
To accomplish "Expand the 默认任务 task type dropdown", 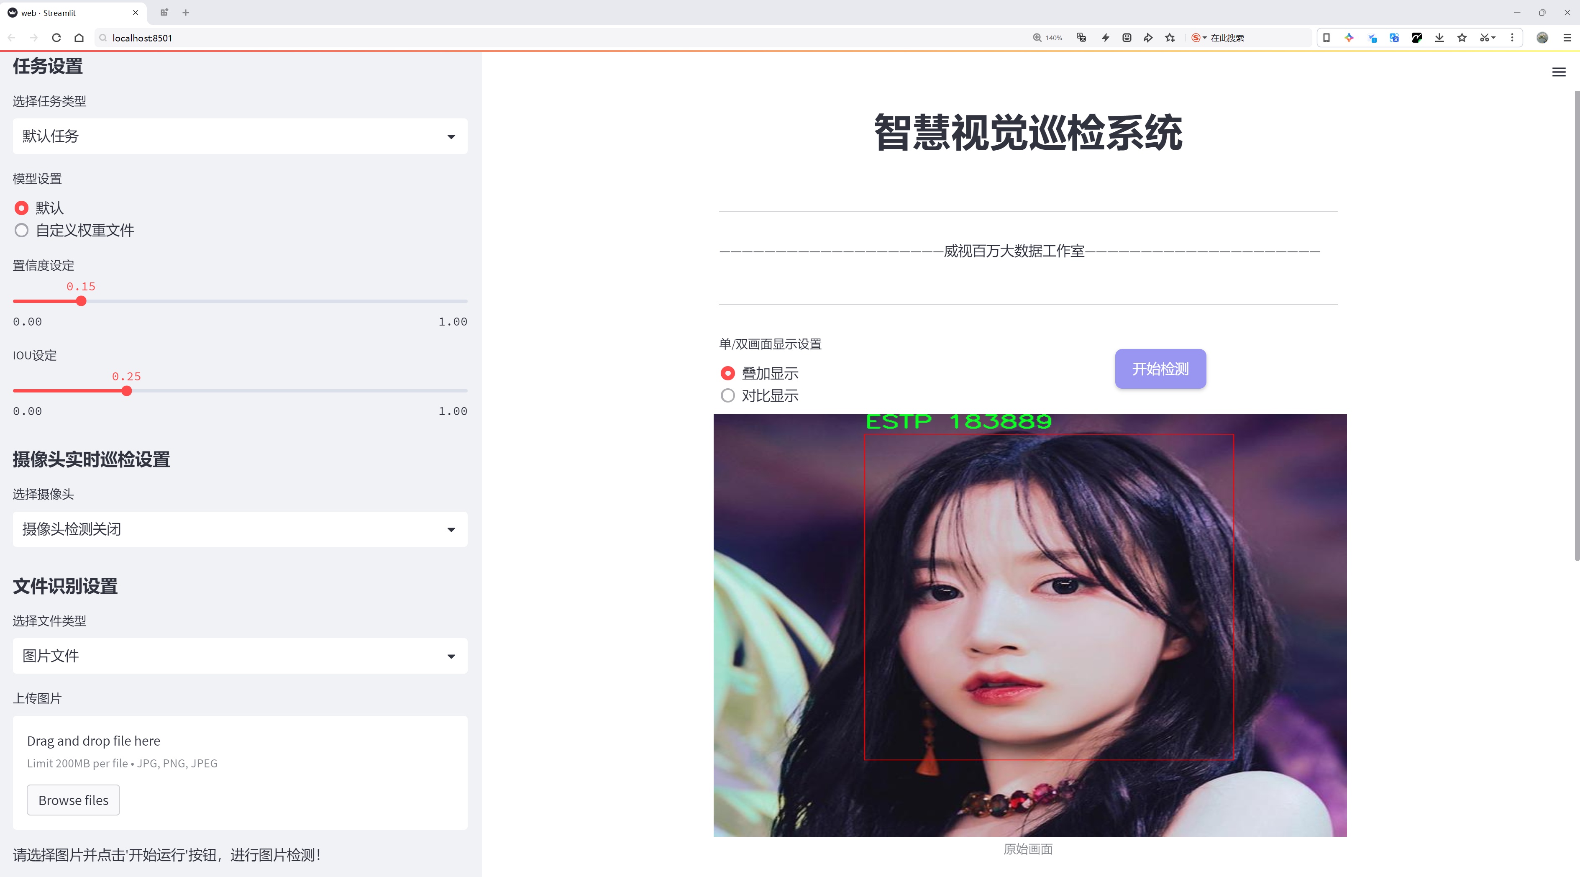I will 240,136.
